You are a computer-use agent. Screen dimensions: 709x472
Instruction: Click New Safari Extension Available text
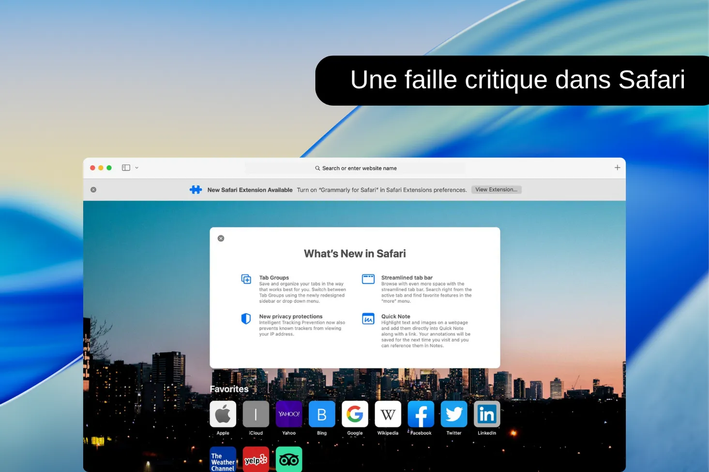pyautogui.click(x=250, y=190)
